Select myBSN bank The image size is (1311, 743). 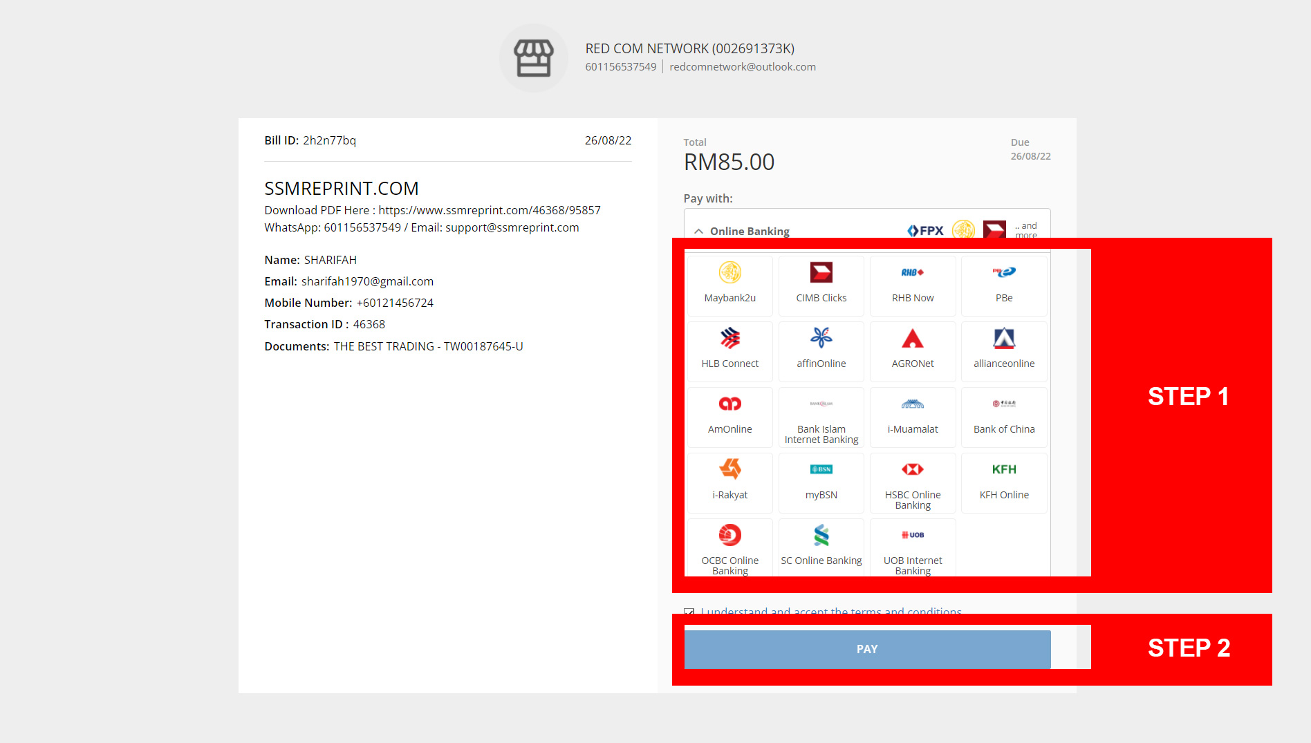(821, 482)
